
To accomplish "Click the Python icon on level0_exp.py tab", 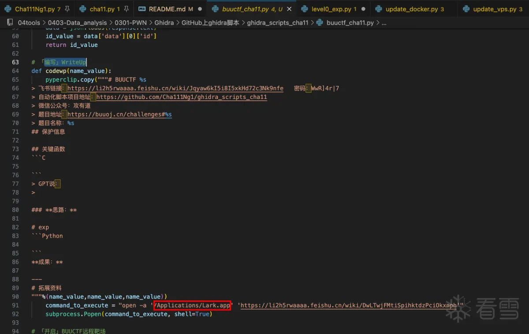I will click(305, 9).
